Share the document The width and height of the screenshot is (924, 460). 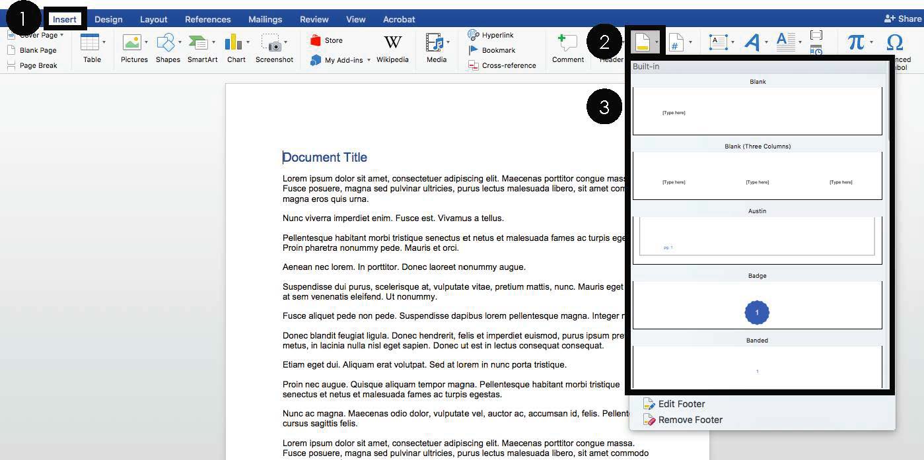coord(903,18)
